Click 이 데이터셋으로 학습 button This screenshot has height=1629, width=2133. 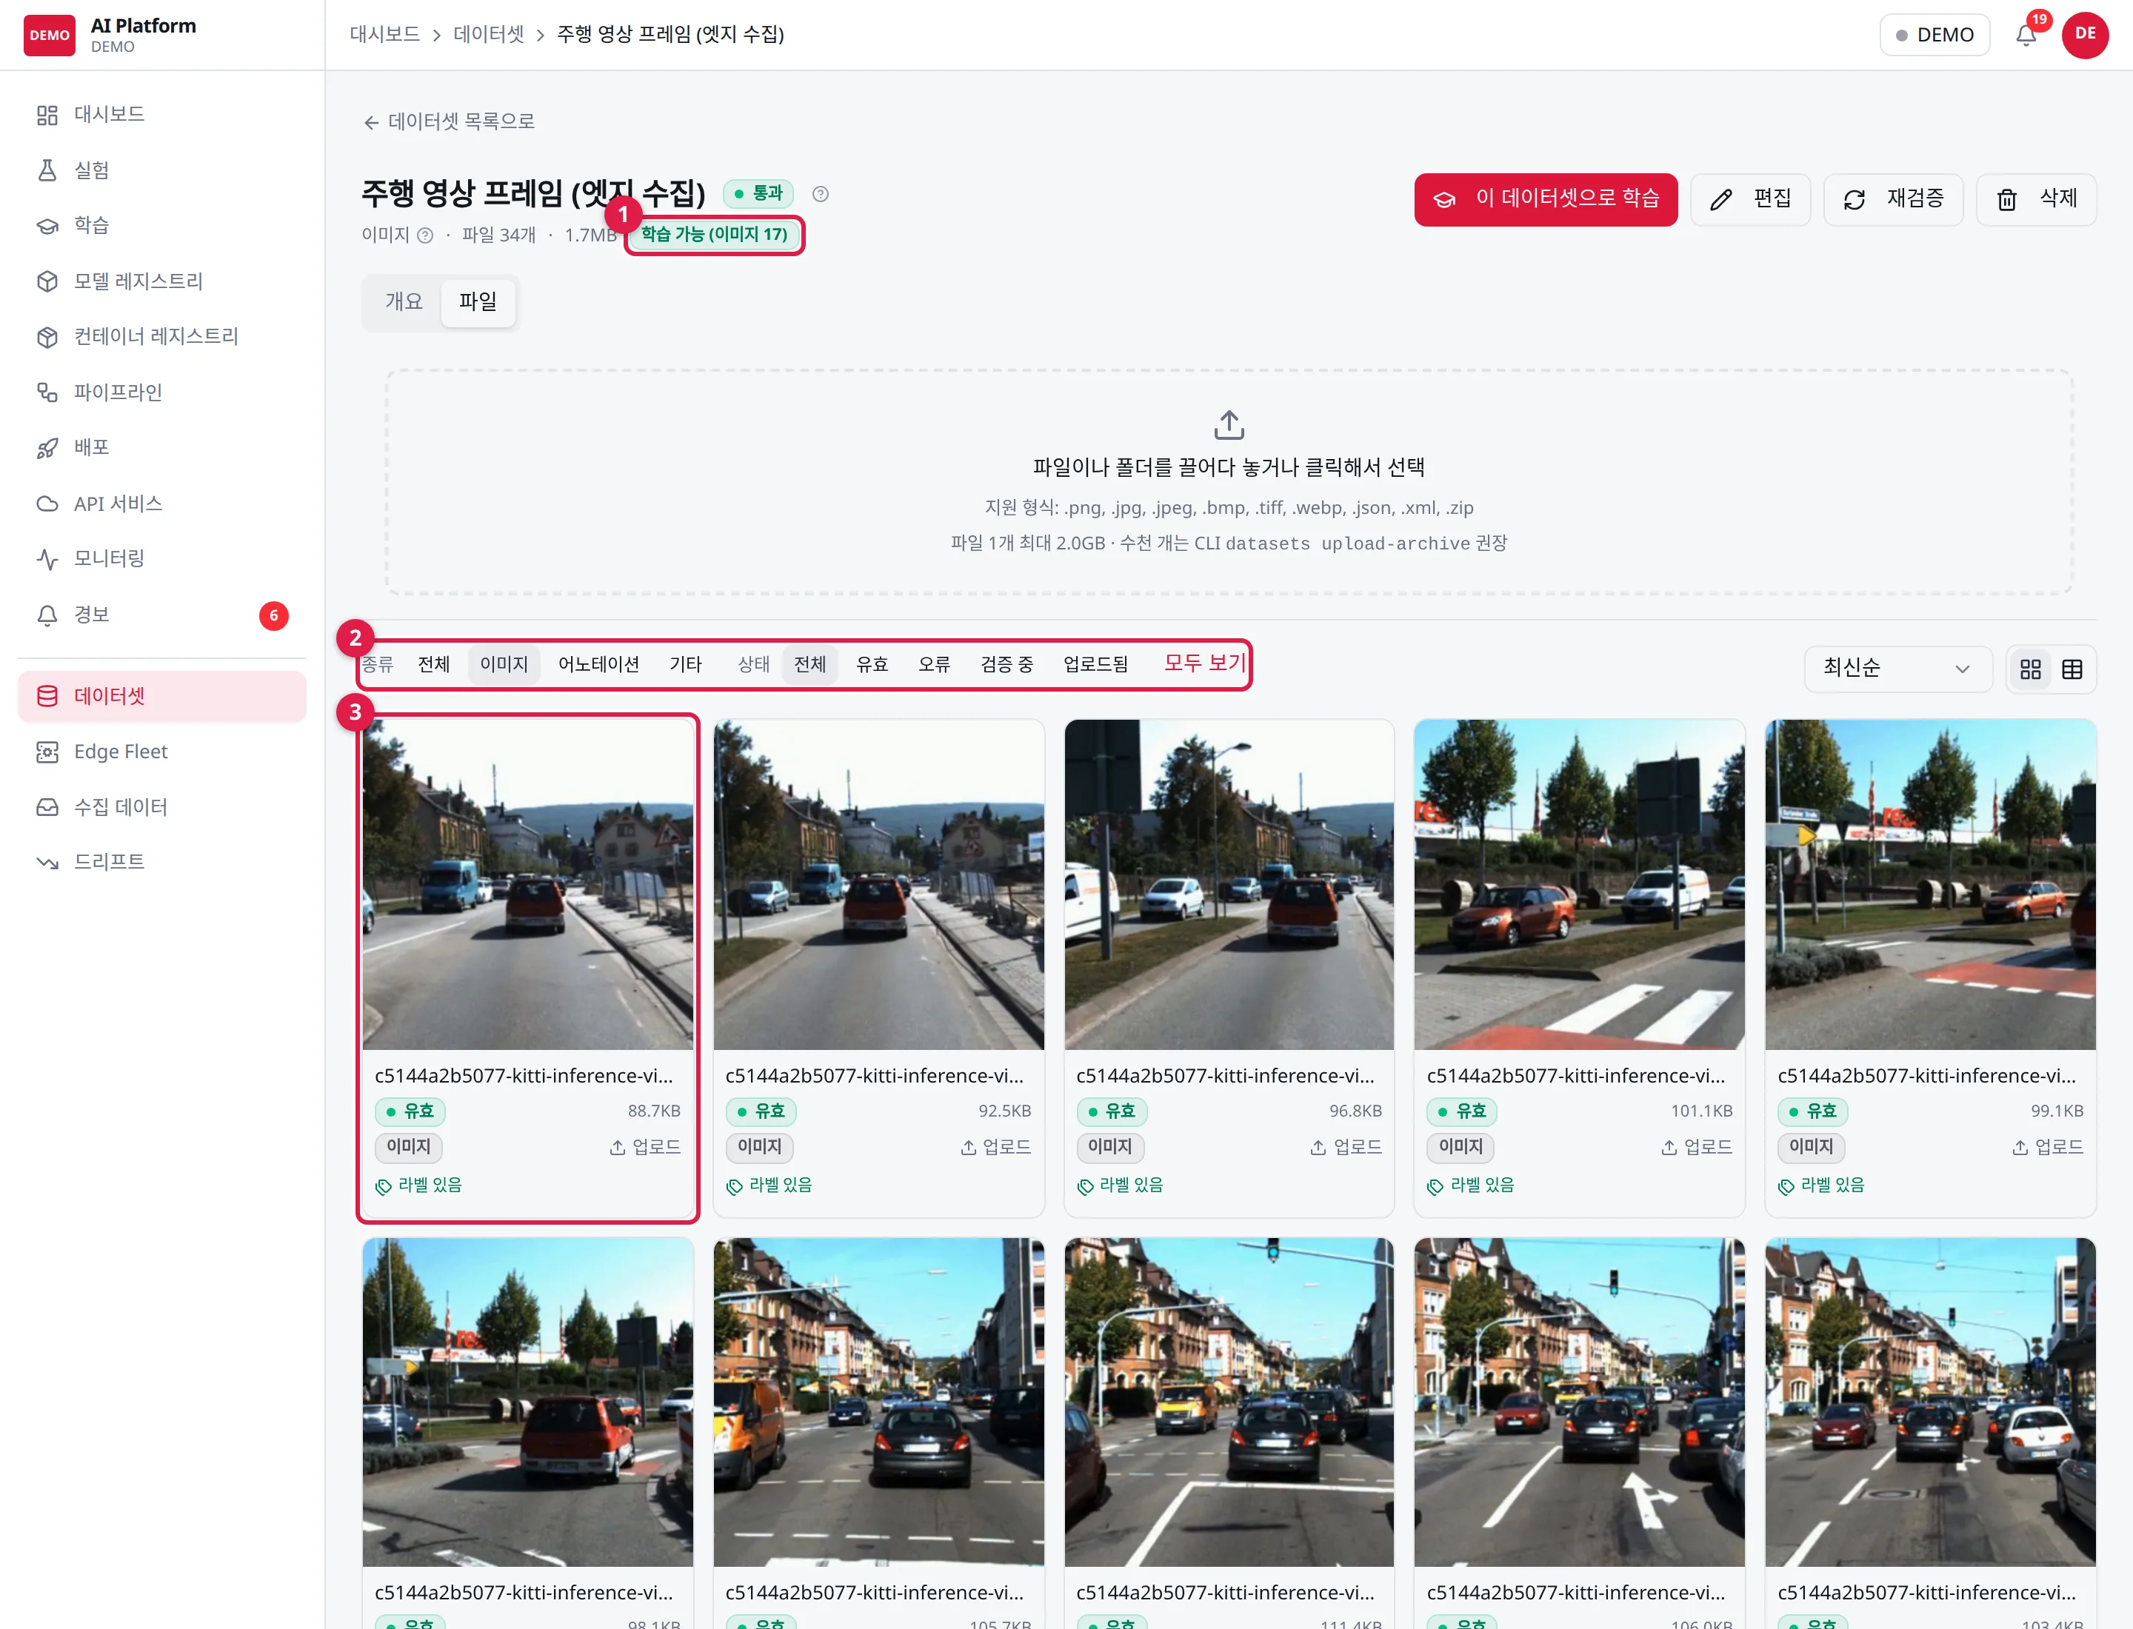1545,200
